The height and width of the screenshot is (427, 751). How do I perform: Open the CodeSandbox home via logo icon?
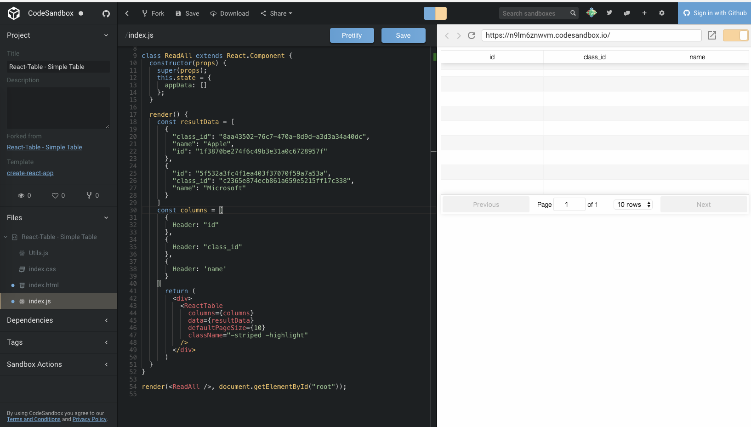coord(13,13)
